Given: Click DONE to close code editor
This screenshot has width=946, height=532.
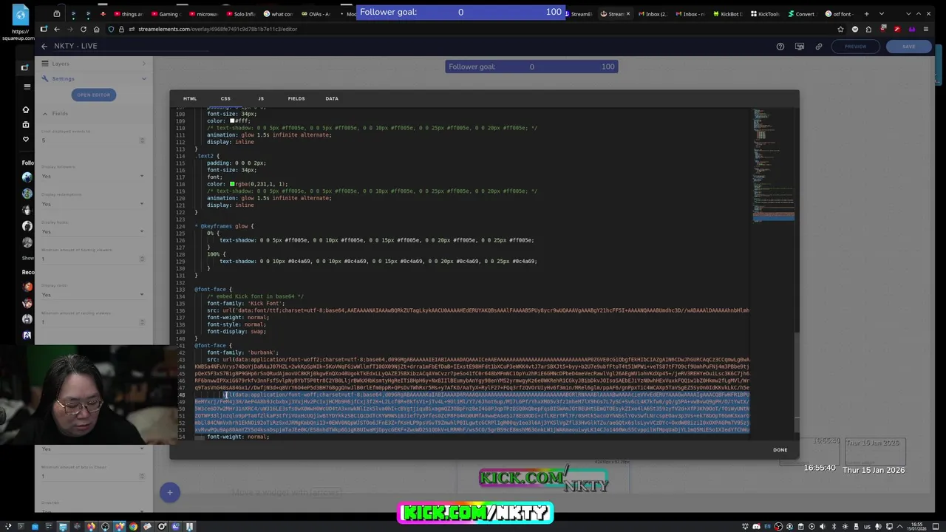Looking at the screenshot, I should pyautogui.click(x=780, y=449).
